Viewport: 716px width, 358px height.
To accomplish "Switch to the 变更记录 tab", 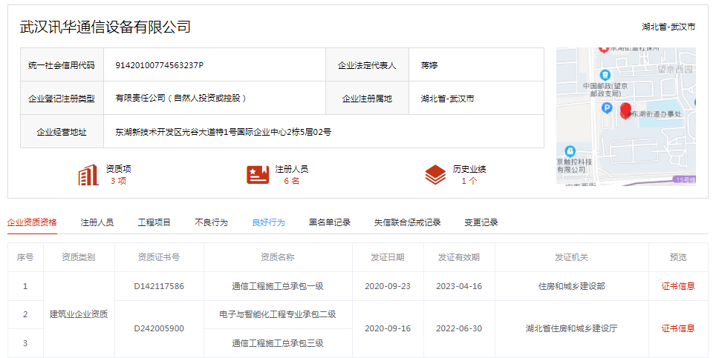I will coord(481,222).
